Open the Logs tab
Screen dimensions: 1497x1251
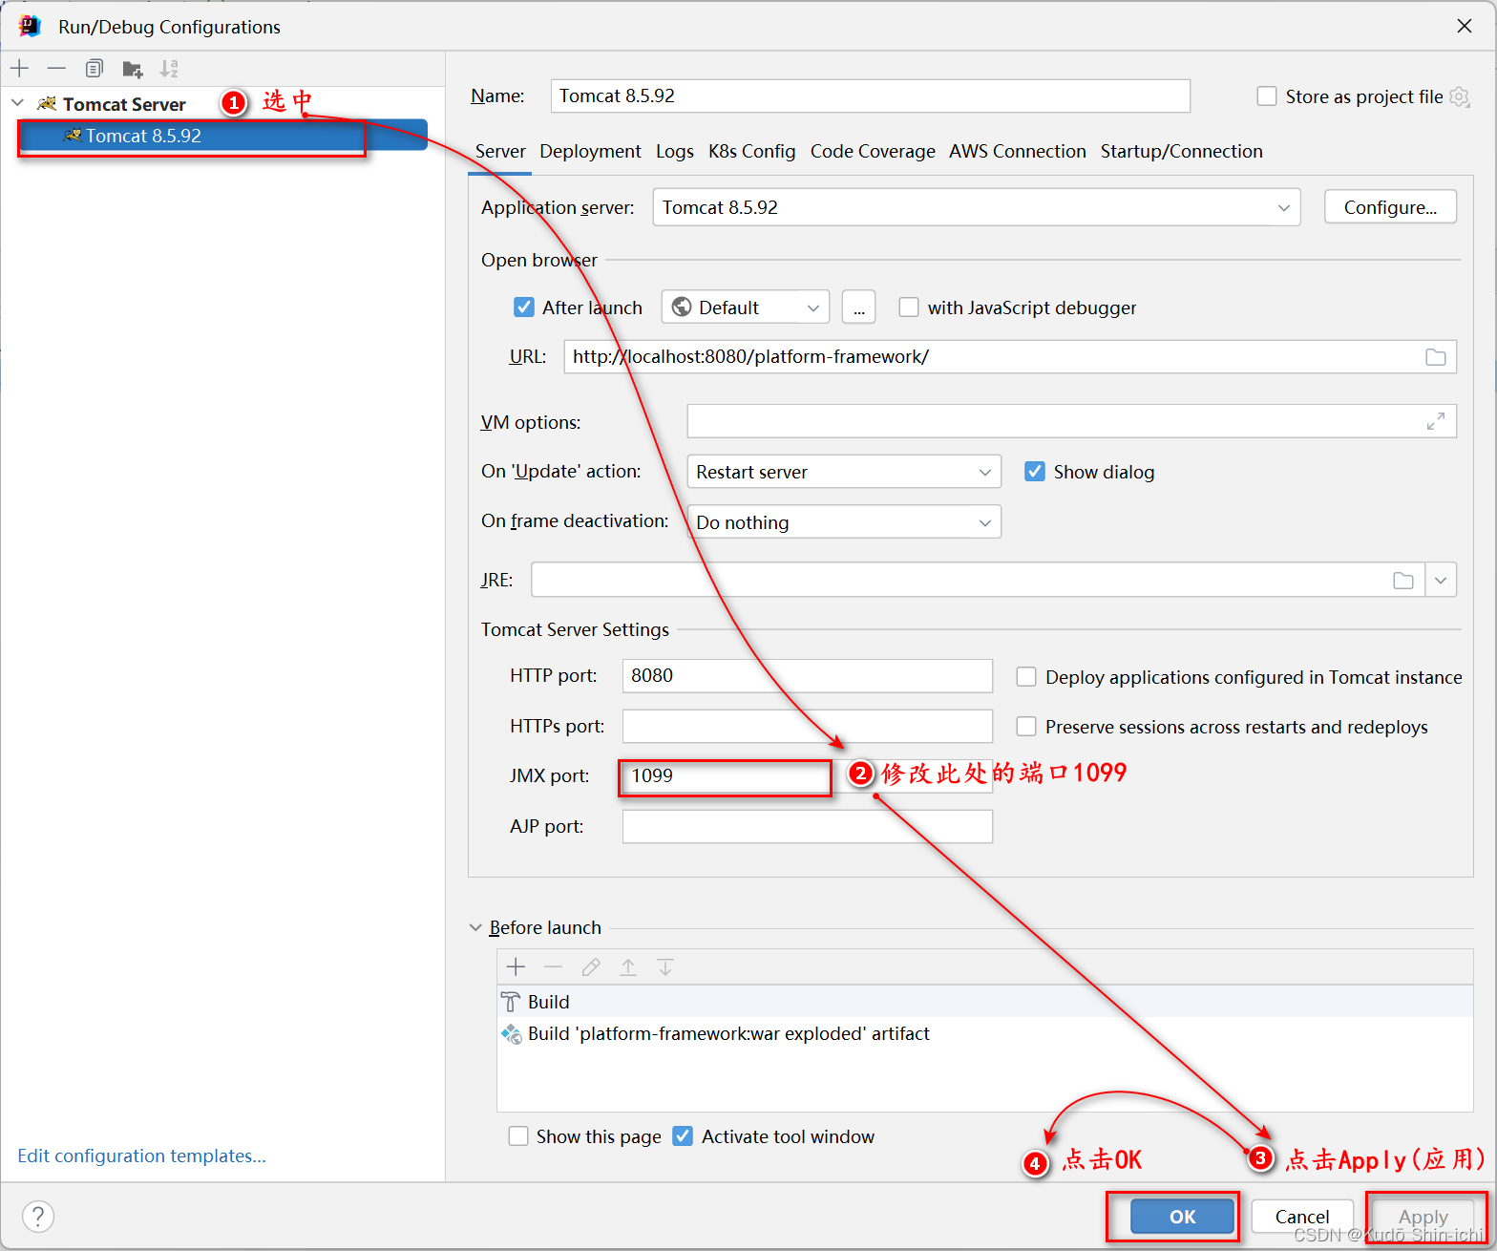coord(675,151)
